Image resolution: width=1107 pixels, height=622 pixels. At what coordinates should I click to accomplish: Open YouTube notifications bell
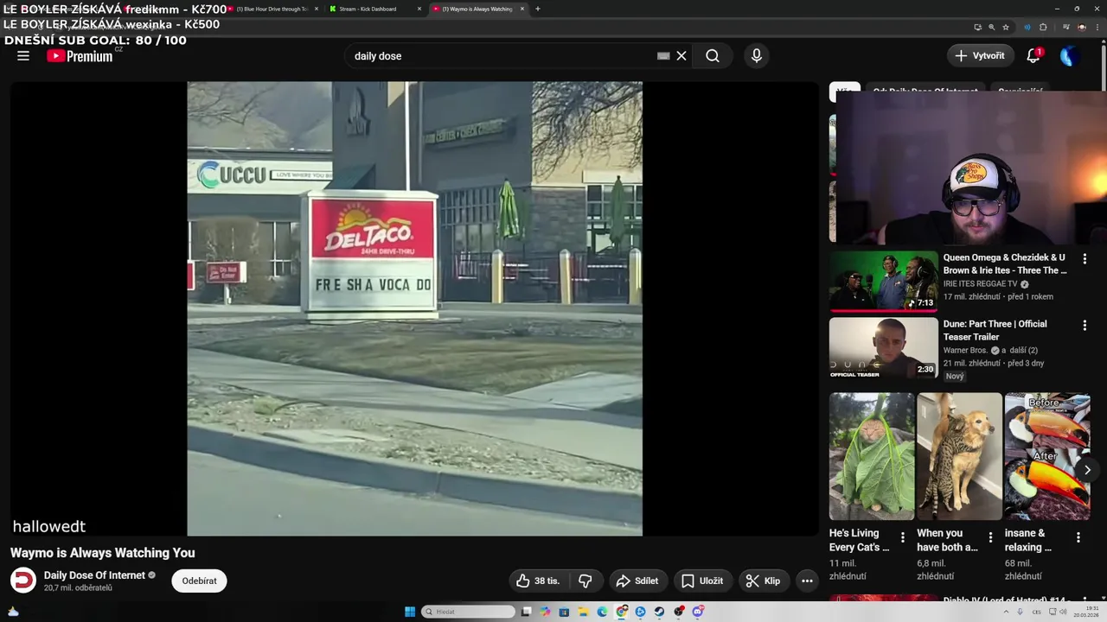click(1033, 56)
